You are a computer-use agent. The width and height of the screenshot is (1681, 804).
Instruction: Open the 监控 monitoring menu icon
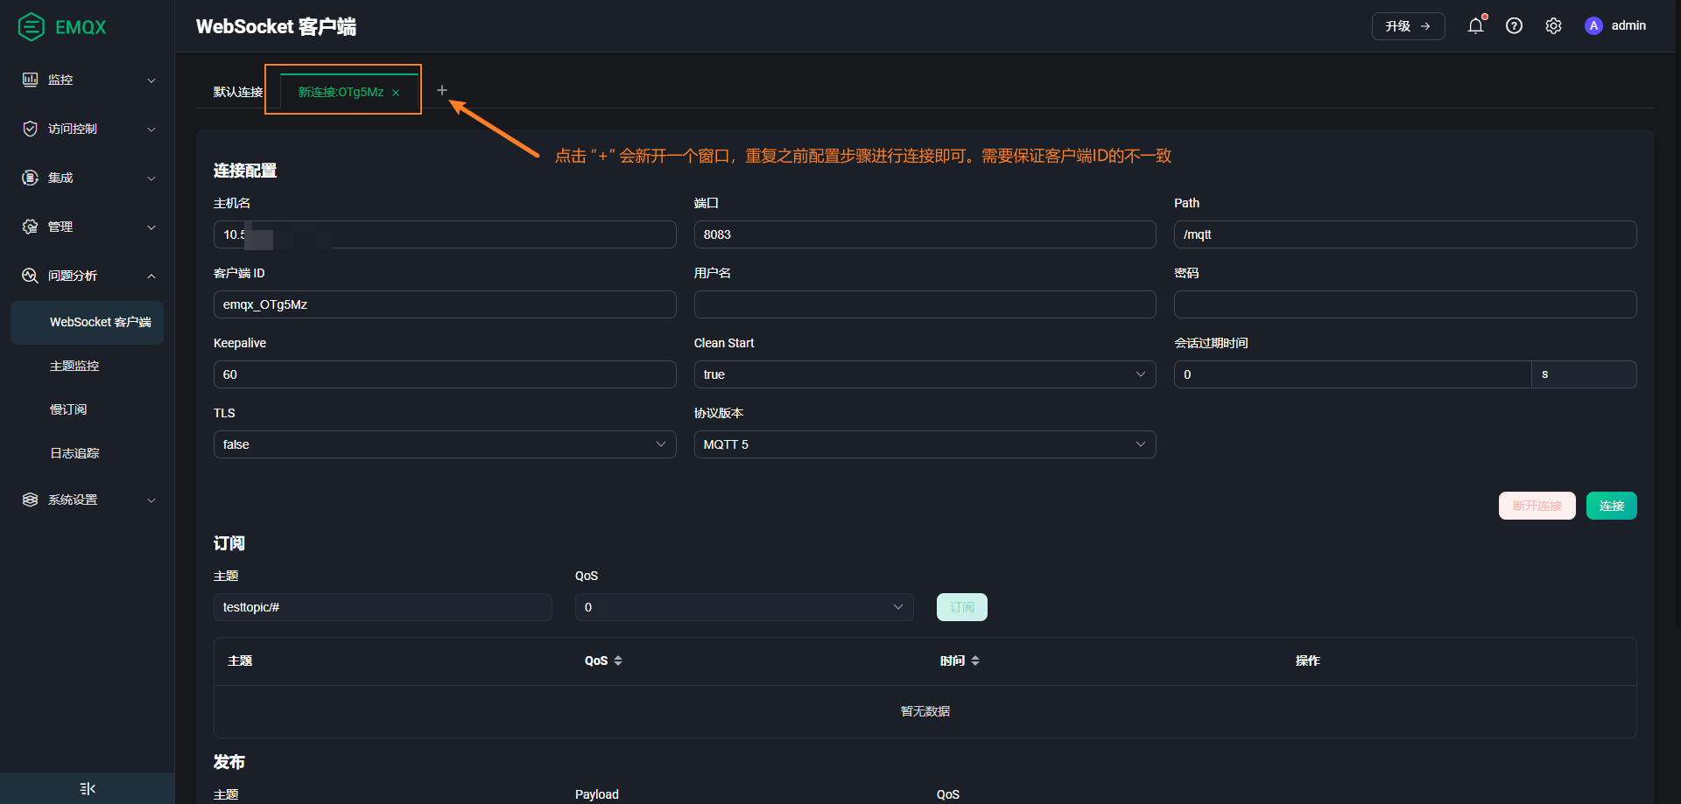coord(30,80)
